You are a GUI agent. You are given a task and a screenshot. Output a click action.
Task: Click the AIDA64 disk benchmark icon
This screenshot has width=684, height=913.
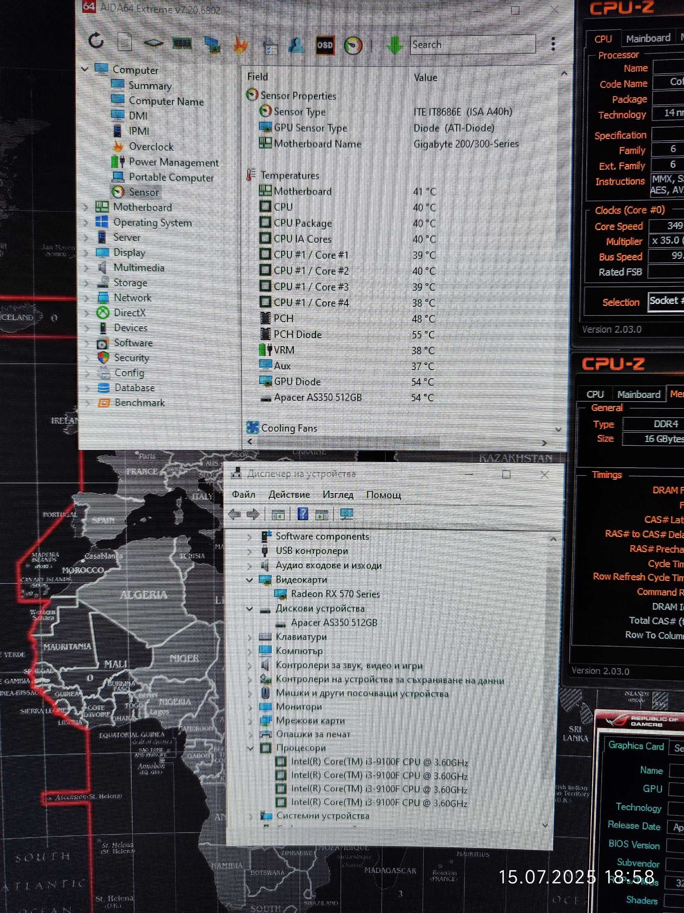point(153,43)
